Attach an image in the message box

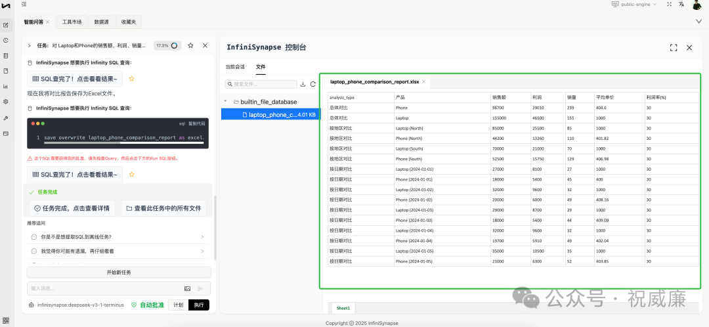(x=187, y=288)
